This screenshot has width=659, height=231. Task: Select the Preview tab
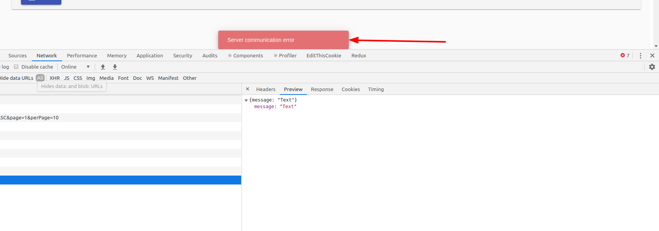click(x=293, y=89)
